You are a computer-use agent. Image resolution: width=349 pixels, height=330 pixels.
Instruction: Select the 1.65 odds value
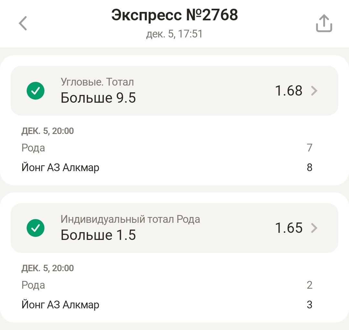click(x=289, y=228)
